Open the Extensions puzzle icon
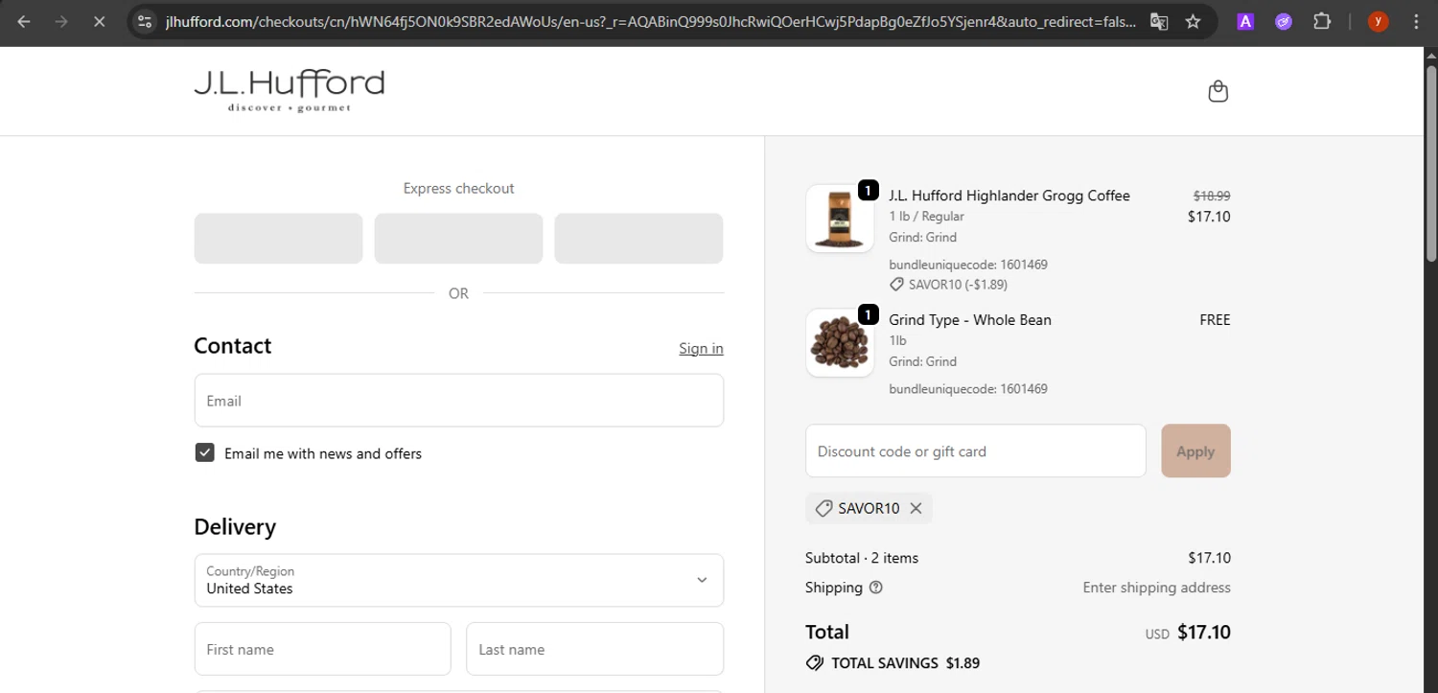Screen dimensions: 1438x693 coord(1322,21)
